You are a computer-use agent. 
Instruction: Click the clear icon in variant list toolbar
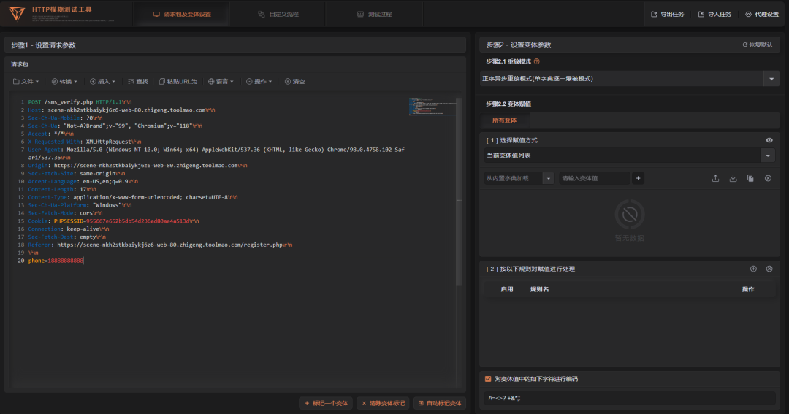(768, 178)
